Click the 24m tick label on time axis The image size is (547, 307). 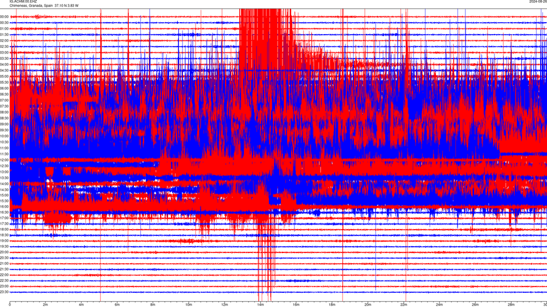(x=439, y=305)
